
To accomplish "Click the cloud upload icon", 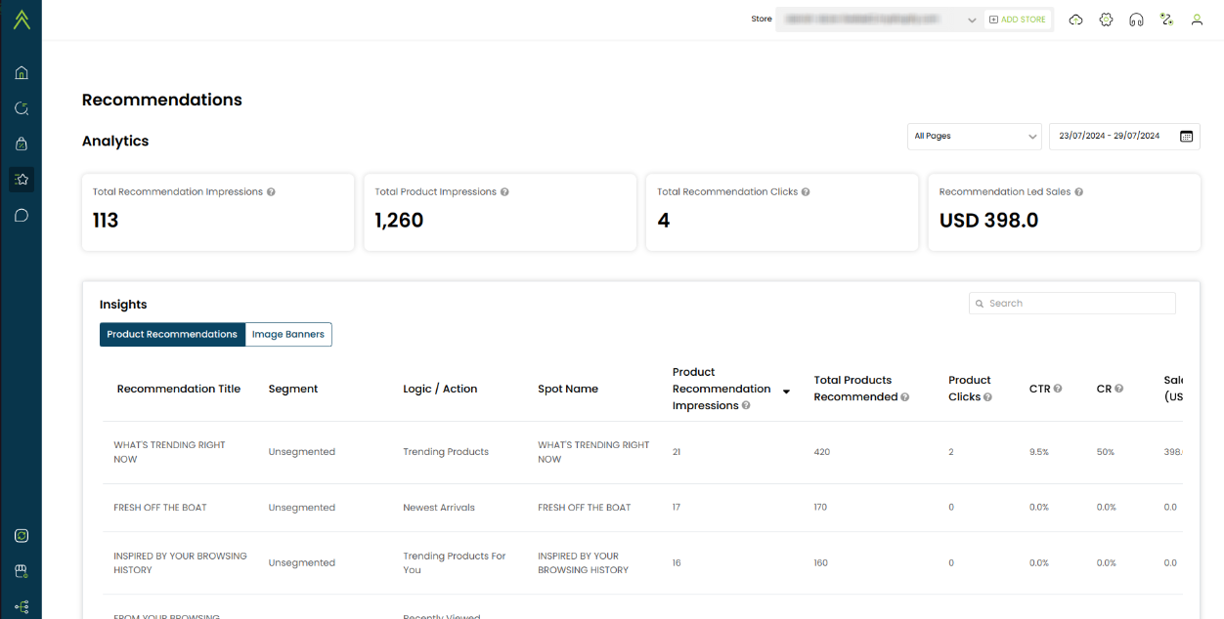I will pyautogui.click(x=1076, y=20).
